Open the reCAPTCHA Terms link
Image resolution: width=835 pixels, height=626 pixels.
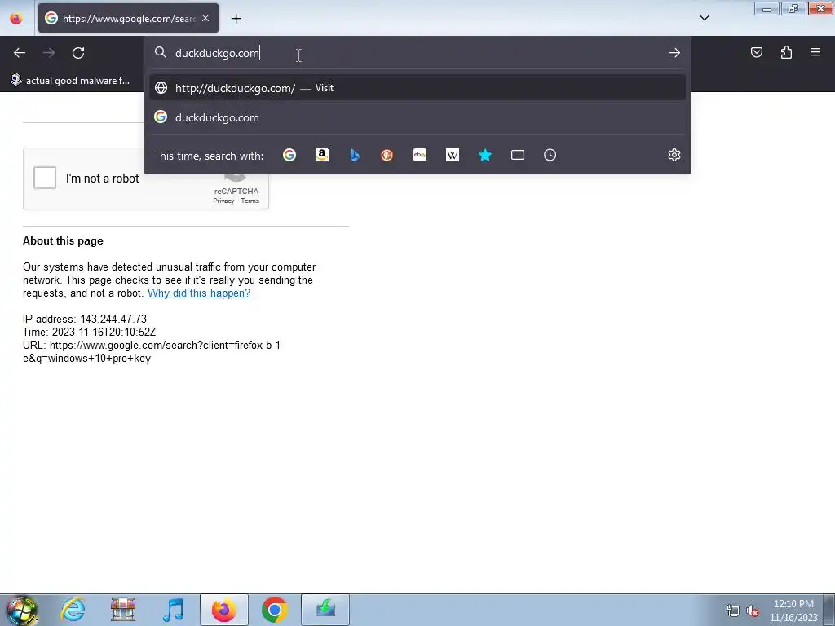250,201
